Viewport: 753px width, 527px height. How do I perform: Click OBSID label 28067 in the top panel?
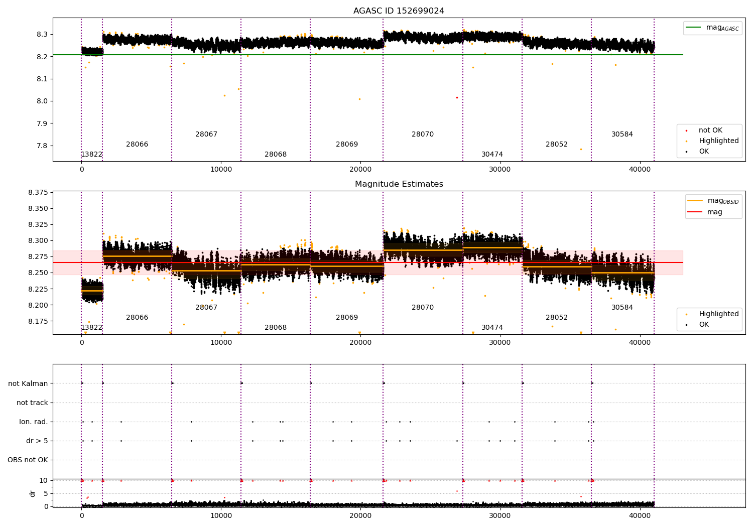pos(206,135)
